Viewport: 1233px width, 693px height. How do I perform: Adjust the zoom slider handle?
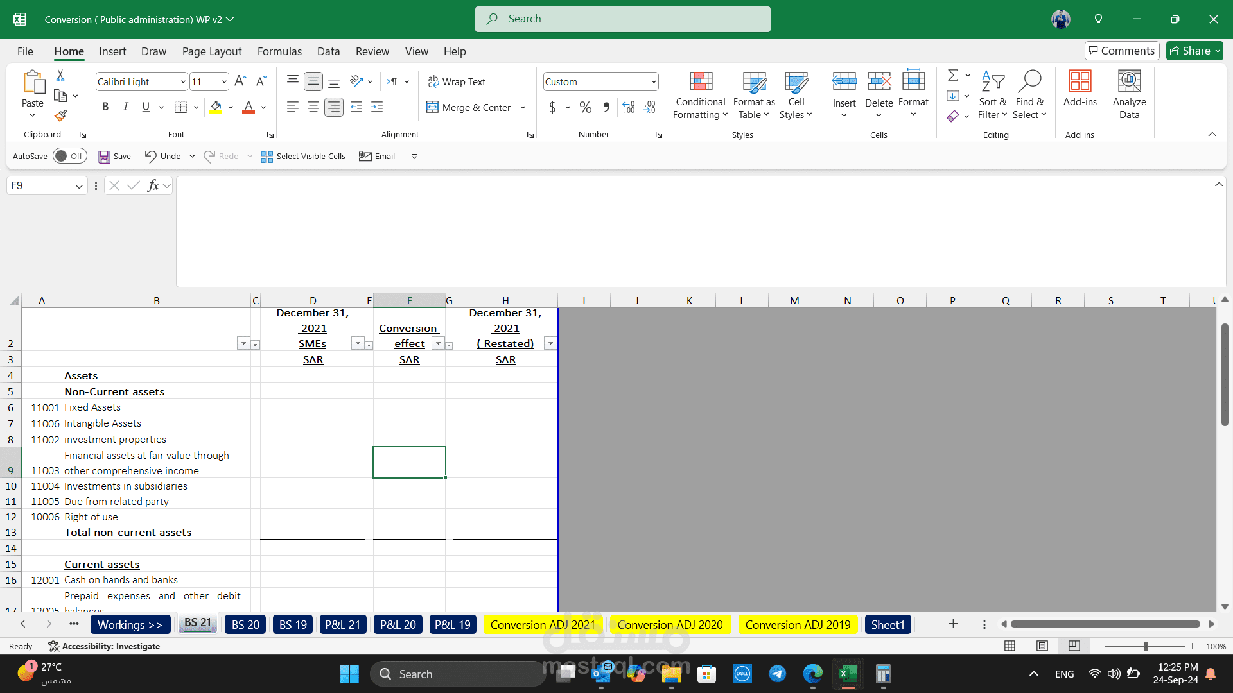pyautogui.click(x=1145, y=646)
